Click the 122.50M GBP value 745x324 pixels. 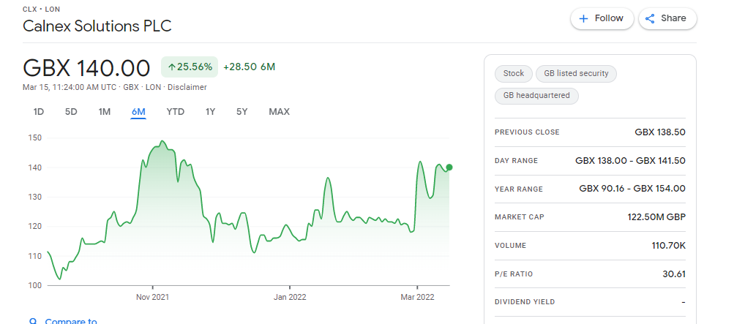(656, 217)
